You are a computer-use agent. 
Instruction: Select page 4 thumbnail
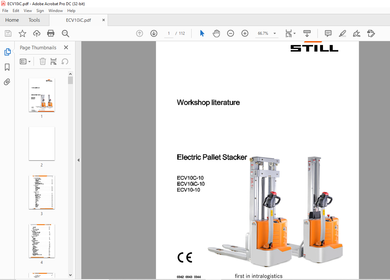click(x=42, y=241)
